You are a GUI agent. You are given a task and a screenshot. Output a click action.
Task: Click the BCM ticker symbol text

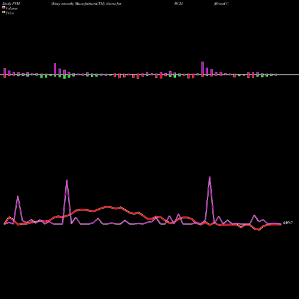(x=179, y=4)
